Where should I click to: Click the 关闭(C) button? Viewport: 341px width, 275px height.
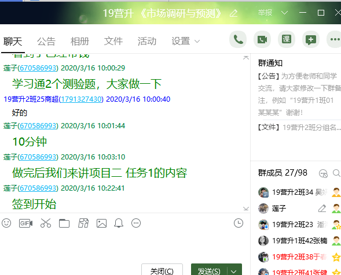click(x=162, y=270)
